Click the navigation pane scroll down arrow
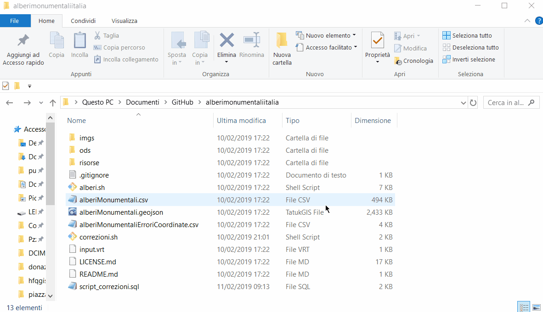Image resolution: width=543 pixels, height=312 pixels. pyautogui.click(x=51, y=296)
